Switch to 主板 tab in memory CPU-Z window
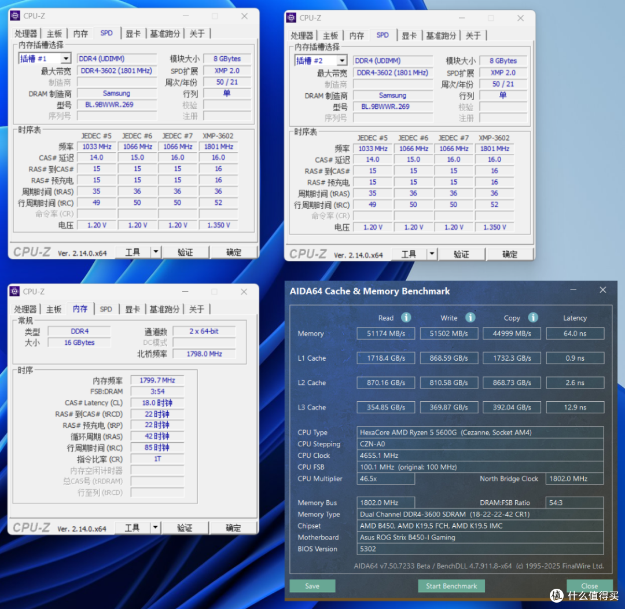Screen dimensions: 625x609 click(x=54, y=309)
